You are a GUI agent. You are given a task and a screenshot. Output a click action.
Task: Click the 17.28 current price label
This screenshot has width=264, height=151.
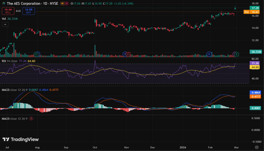coord(255,8)
